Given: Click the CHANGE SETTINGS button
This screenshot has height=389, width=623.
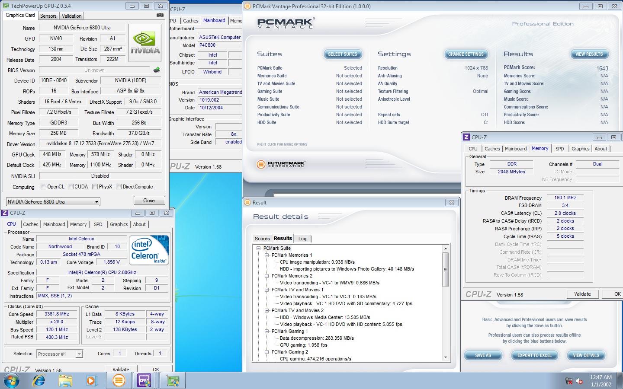Looking at the screenshot, I should coord(466,54).
